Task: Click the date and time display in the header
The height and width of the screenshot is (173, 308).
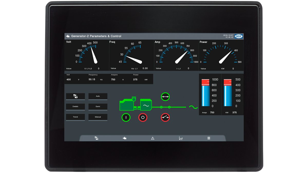Action: 228,36
